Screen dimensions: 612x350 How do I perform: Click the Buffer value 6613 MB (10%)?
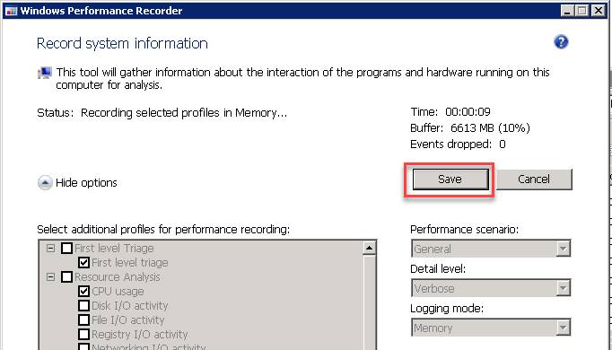point(490,128)
